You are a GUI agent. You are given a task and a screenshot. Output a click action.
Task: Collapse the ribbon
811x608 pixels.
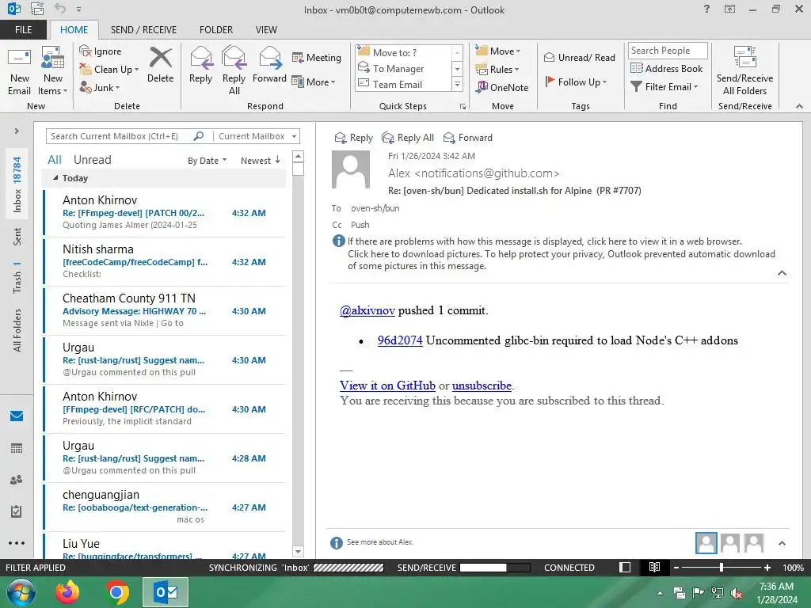click(799, 106)
